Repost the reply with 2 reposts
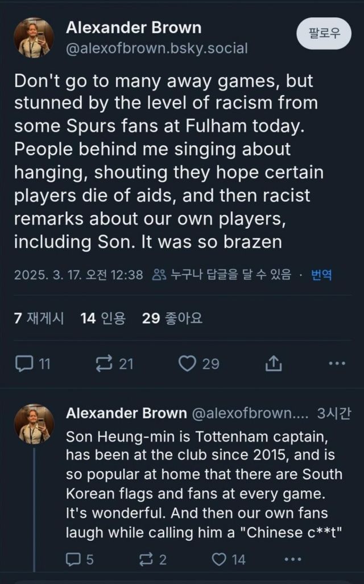 tap(147, 560)
